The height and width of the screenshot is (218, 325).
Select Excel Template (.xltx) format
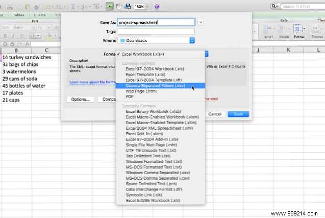160,74
